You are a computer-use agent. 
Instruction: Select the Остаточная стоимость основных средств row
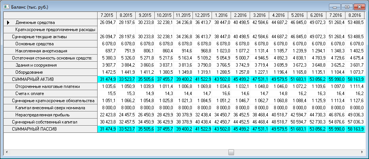[x=50, y=58]
